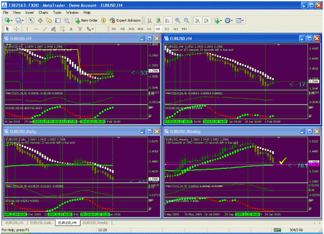This screenshot has width=324, height=234.
Task: Select the crosshair tool
Action: [x=17, y=29]
